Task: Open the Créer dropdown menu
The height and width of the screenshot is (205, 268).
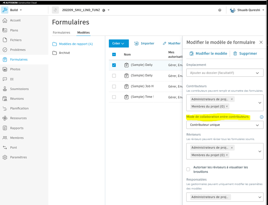Action: (119, 43)
